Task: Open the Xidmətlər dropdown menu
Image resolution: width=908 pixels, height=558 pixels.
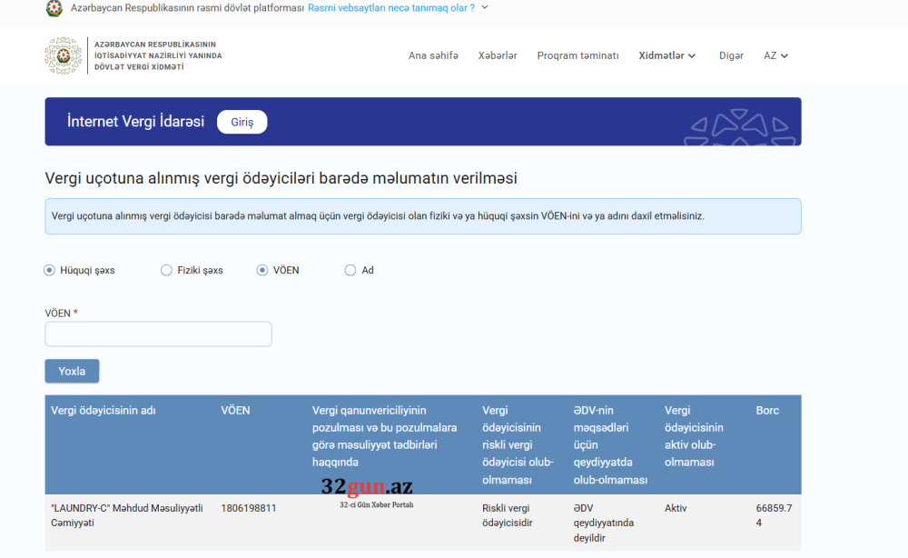Action: (x=666, y=55)
